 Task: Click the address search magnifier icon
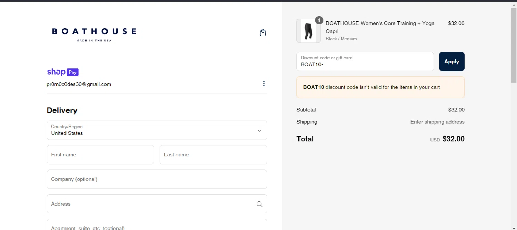coord(260,204)
